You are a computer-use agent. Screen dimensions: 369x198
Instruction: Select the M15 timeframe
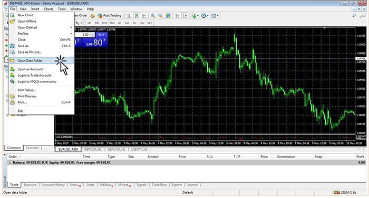(104, 23)
